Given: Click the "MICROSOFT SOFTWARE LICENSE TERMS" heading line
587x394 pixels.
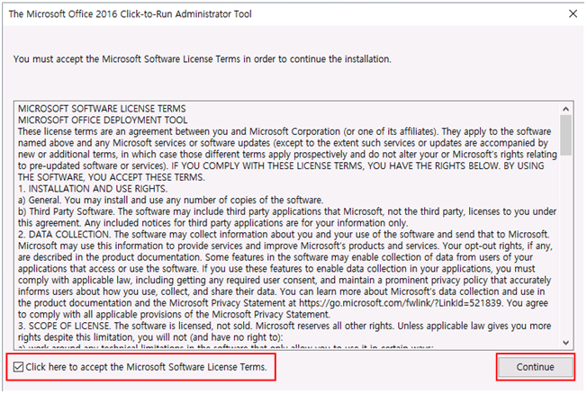Looking at the screenshot, I should click(x=102, y=109).
